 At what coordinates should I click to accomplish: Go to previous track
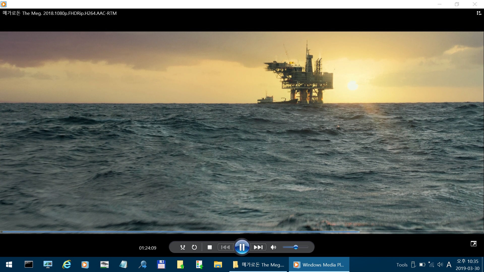pyautogui.click(x=225, y=247)
